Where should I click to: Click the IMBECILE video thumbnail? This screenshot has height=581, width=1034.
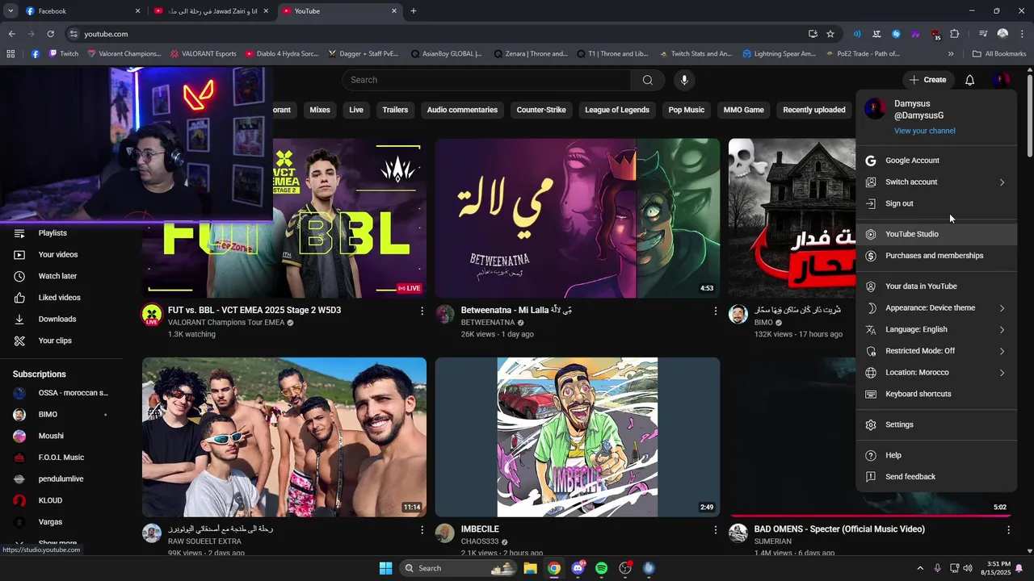tap(578, 437)
